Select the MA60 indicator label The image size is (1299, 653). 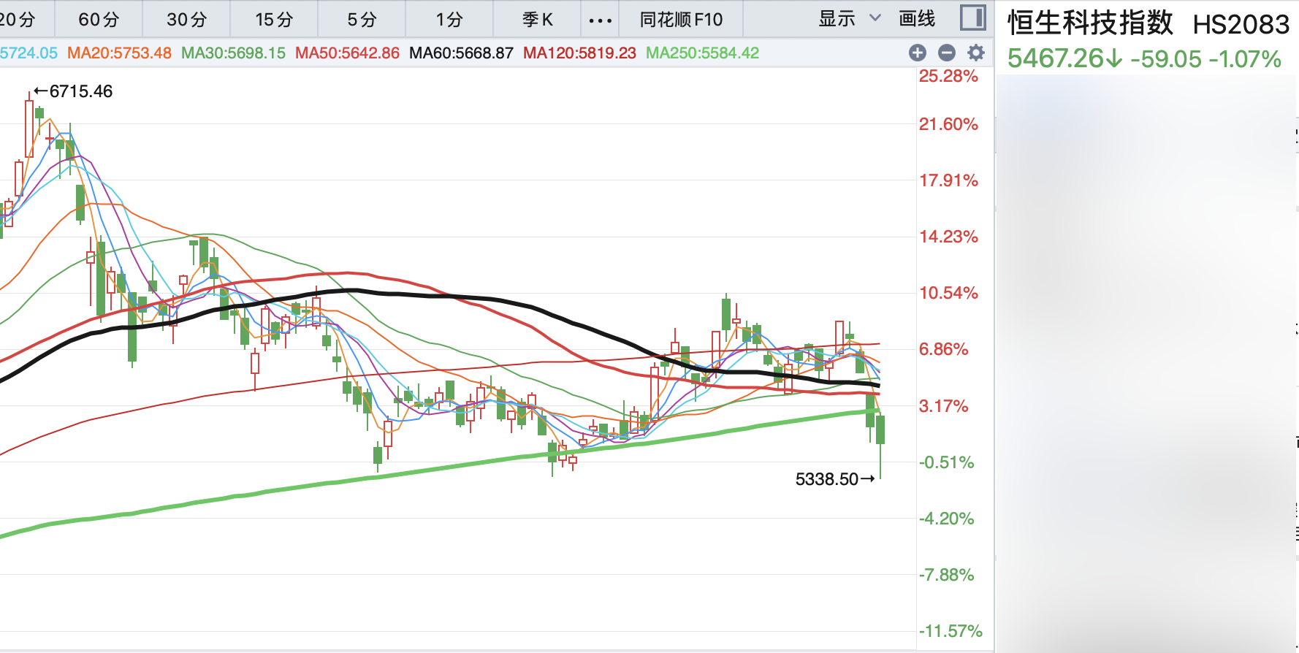[461, 53]
